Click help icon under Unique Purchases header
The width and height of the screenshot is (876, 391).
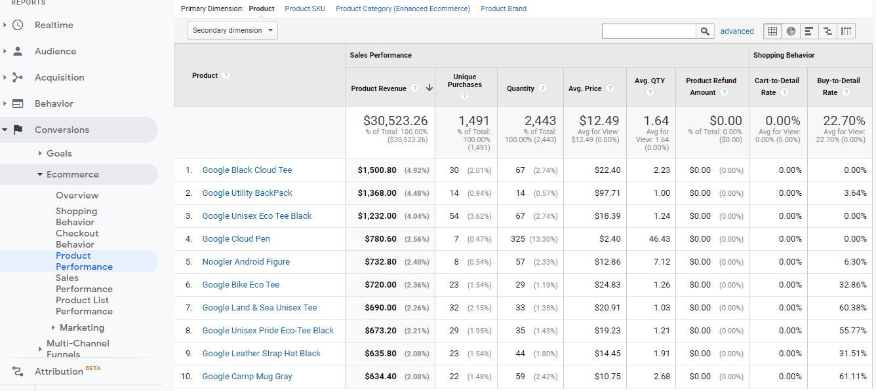pyautogui.click(x=465, y=96)
